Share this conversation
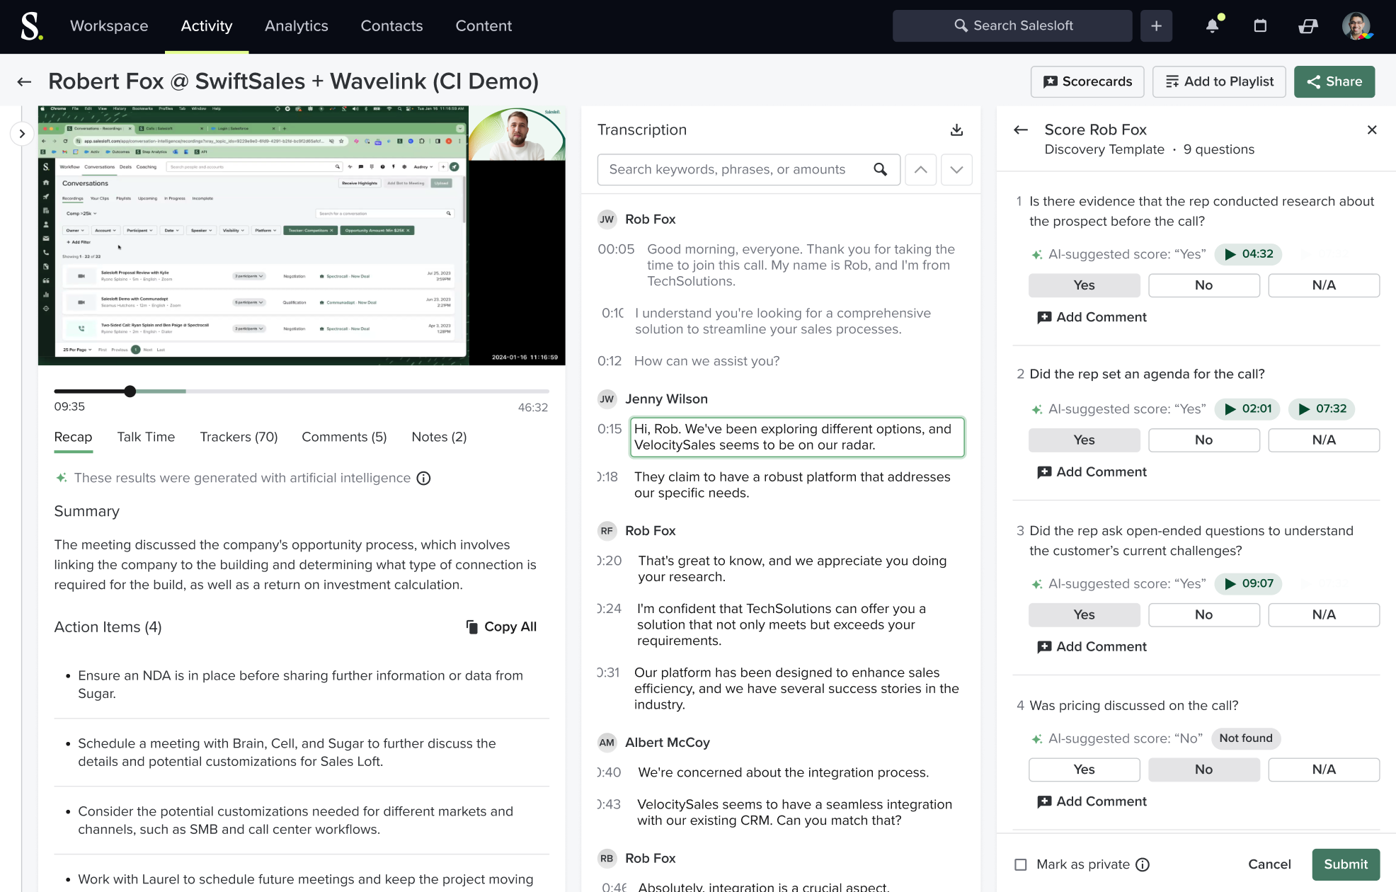The image size is (1396, 892). point(1334,81)
